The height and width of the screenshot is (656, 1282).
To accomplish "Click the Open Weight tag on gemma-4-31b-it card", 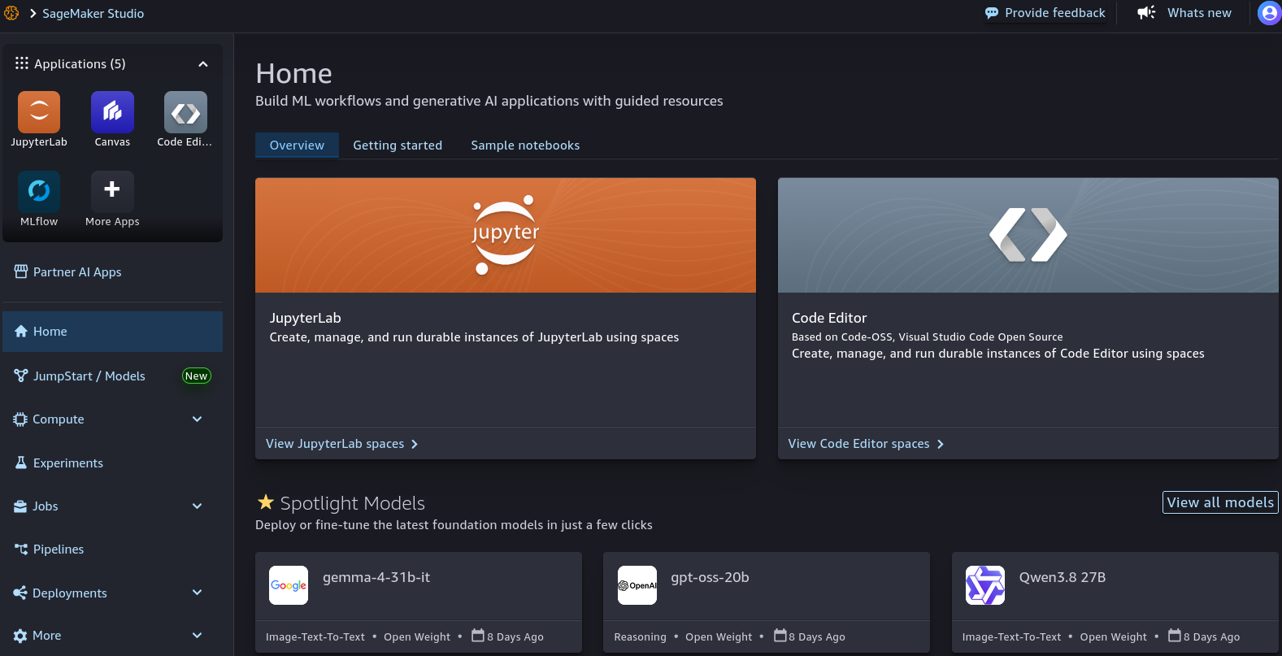I will point(417,636).
